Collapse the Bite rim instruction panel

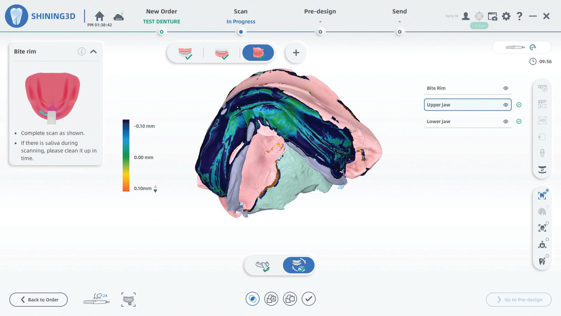coord(93,52)
